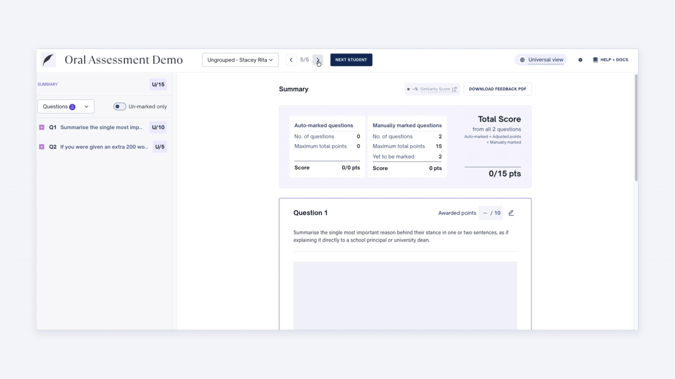The width and height of the screenshot is (675, 379).
Task: Open settings gear icon
Action: click(x=580, y=60)
